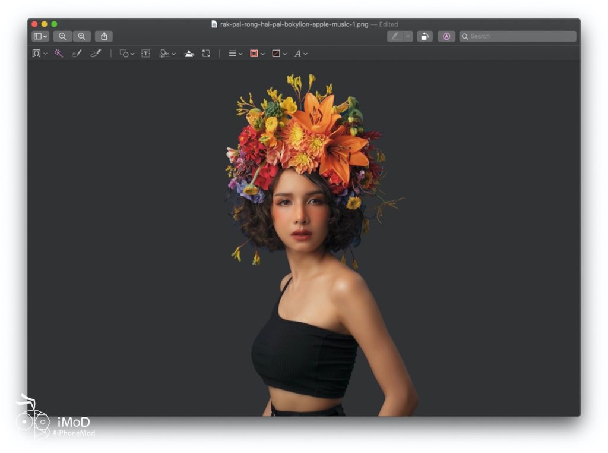Click the Share button

[x=104, y=36]
